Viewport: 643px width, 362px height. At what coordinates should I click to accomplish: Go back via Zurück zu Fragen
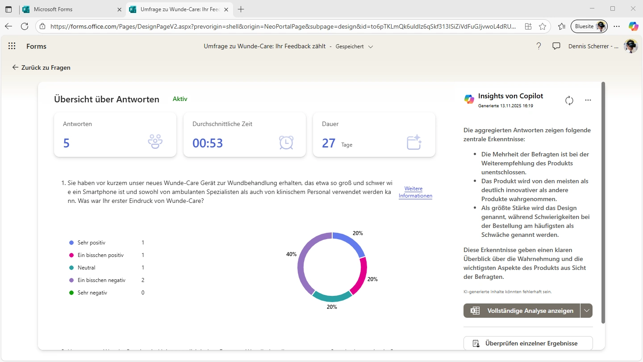click(41, 67)
